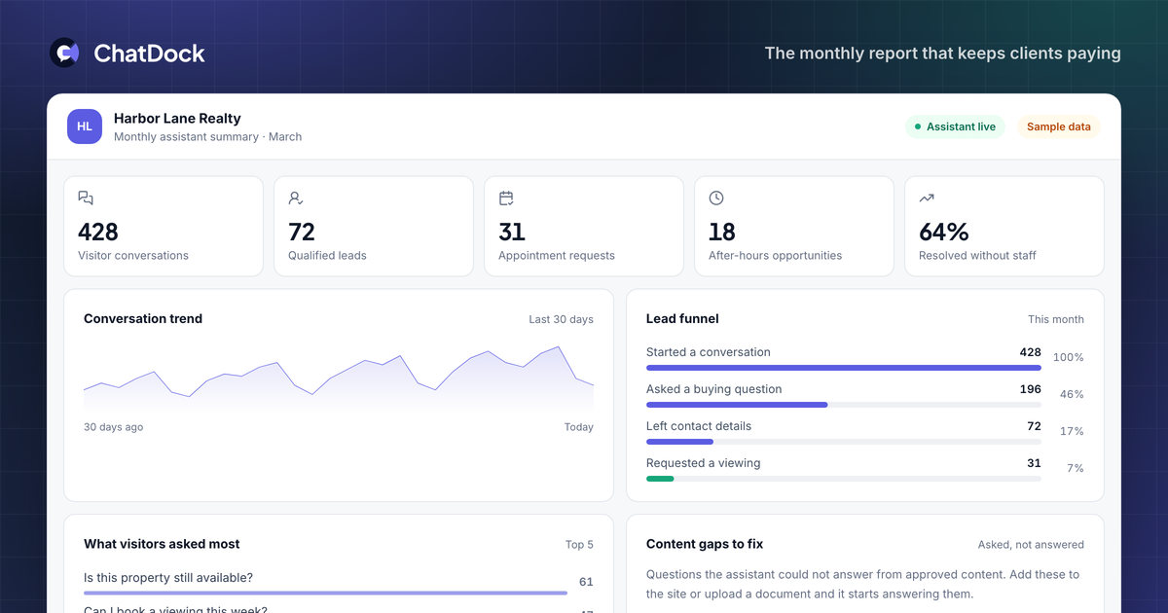Click the HL avatar for Harbor Lane Realty
The image size is (1168, 613).
[85, 126]
